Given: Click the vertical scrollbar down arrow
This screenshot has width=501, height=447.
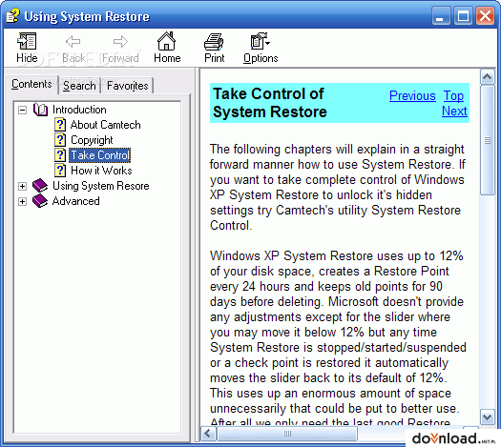Looking at the screenshot, I should coord(488,417).
